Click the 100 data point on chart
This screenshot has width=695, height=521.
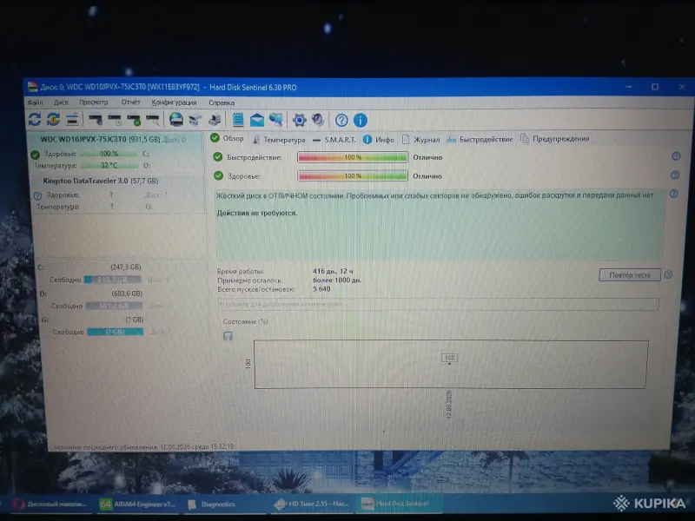pos(449,358)
